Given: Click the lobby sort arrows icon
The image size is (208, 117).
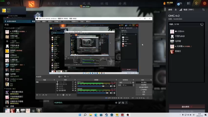Looking at the screenshot, I should point(203,10).
